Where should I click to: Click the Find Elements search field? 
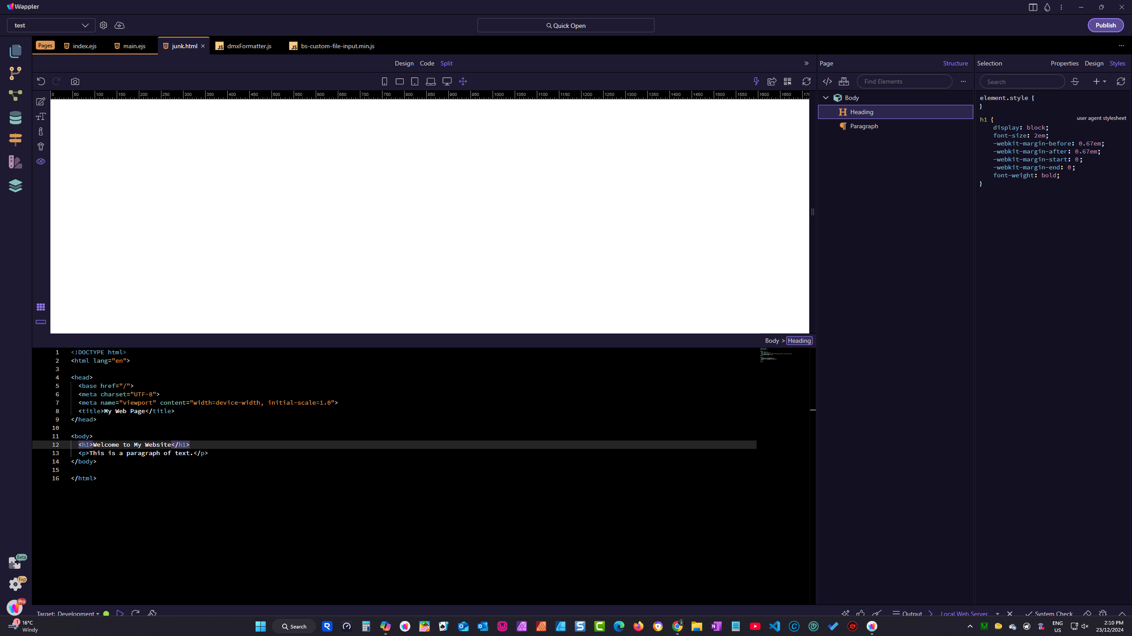pos(904,81)
